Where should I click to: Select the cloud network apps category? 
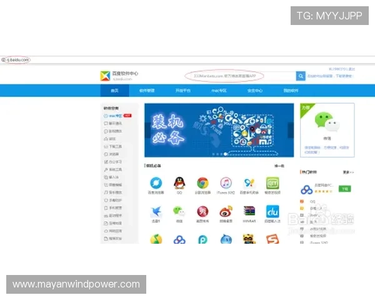[113, 231]
